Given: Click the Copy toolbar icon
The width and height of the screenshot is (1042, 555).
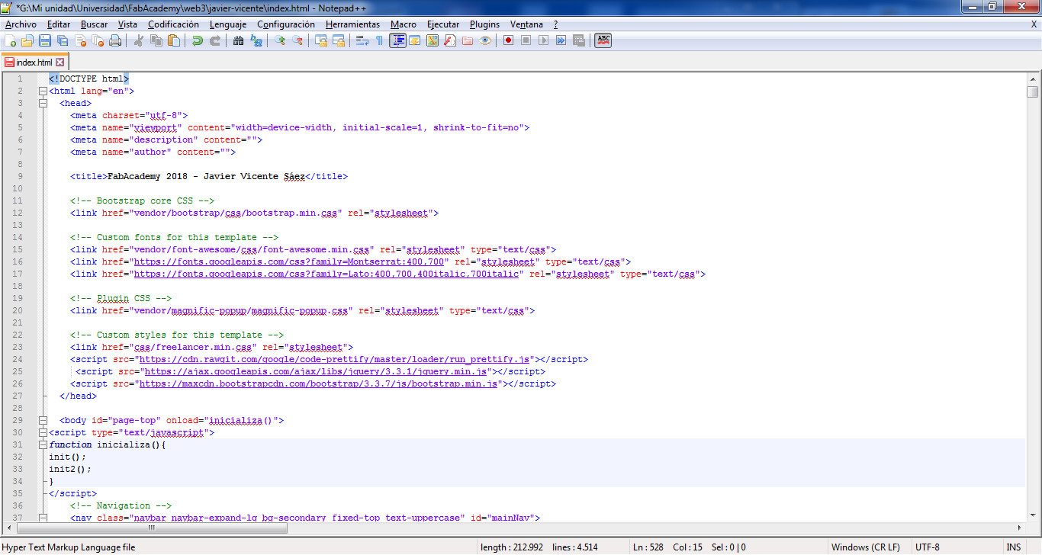Looking at the screenshot, I should tap(156, 40).
